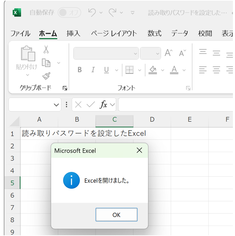This screenshot has height=236, width=235.
Task: Open the フォント dialog launcher
Action: point(188,88)
